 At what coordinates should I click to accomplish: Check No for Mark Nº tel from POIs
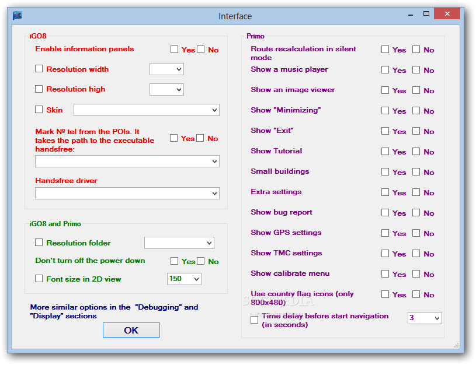200,138
